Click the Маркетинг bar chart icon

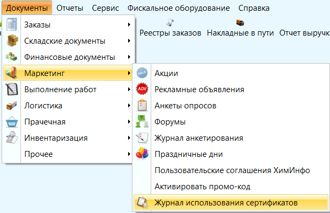coord(11,73)
